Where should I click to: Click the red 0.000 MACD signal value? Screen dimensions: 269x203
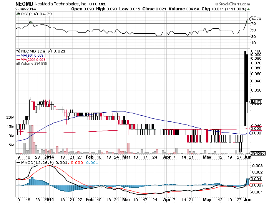click(x=77, y=162)
